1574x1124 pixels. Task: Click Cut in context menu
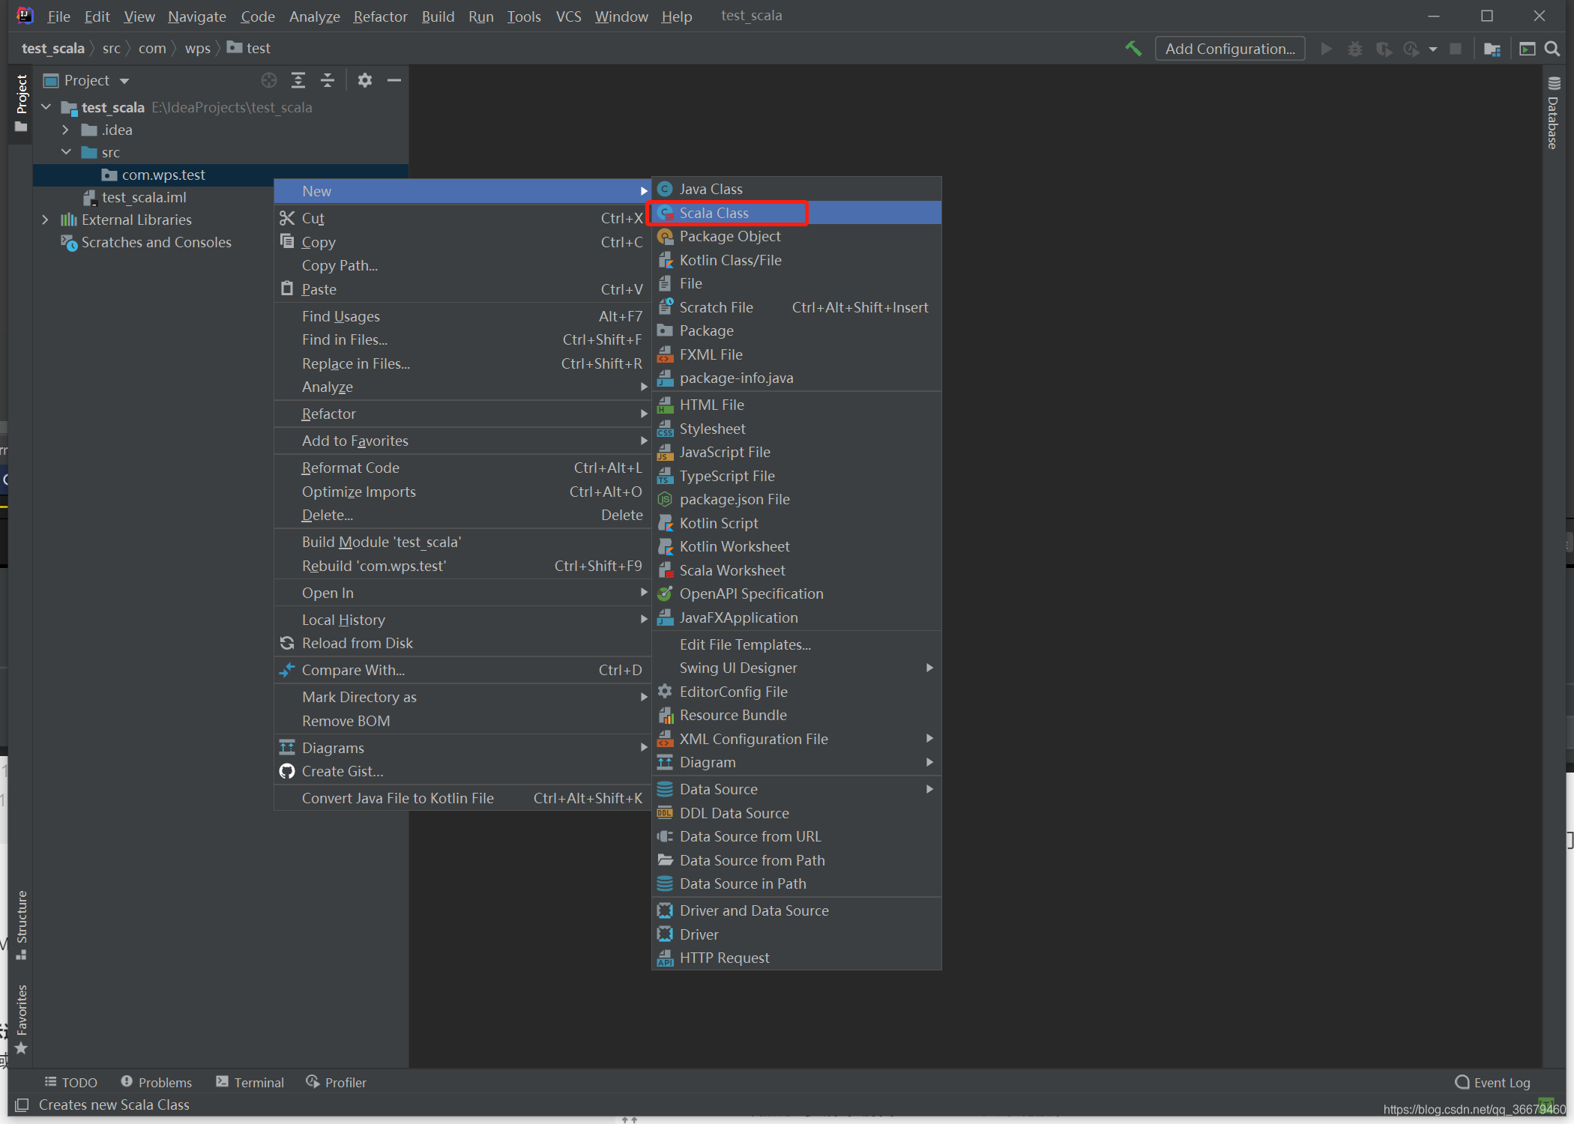pos(463,218)
